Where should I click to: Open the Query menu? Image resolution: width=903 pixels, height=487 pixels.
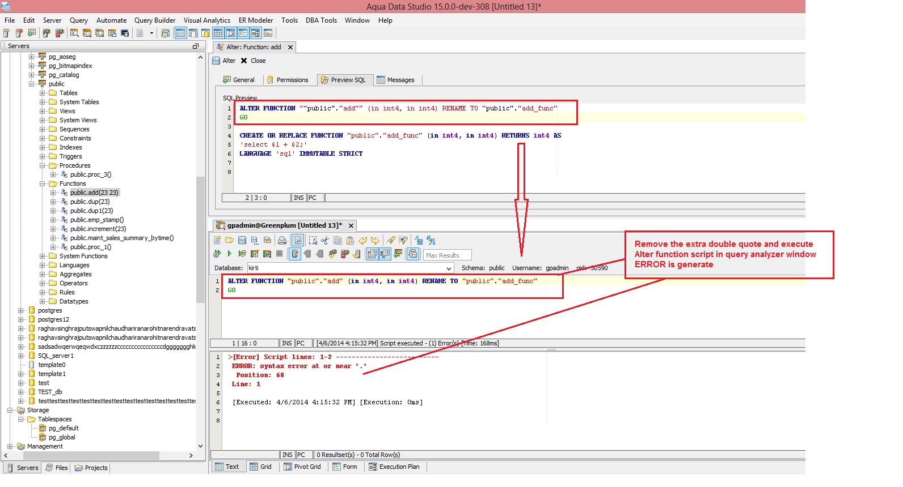pos(78,20)
